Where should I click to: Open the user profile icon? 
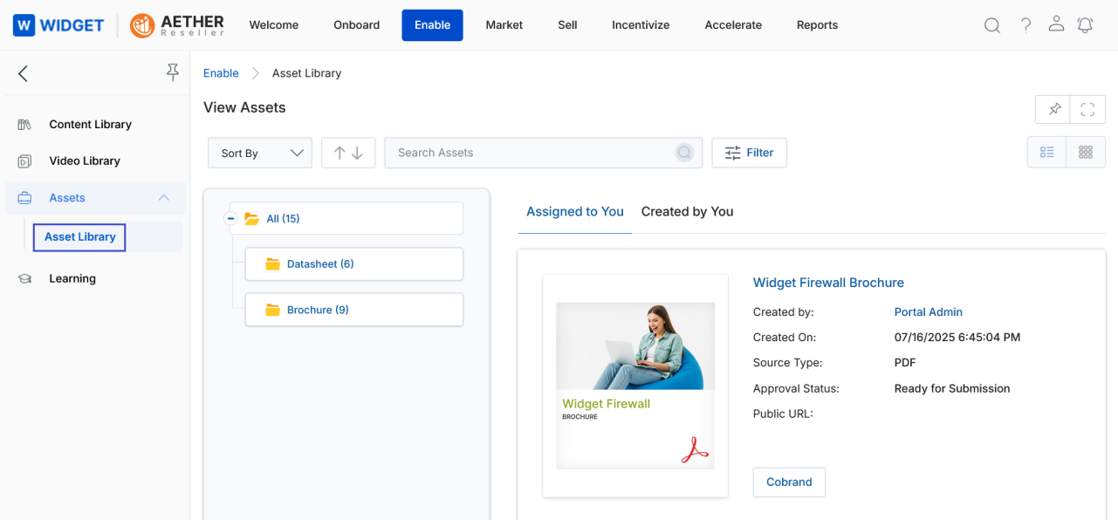[1056, 24]
